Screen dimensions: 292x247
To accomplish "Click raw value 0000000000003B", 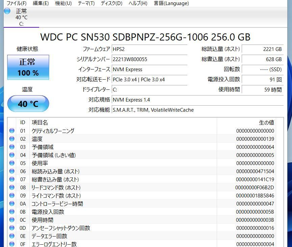I will (255, 220).
